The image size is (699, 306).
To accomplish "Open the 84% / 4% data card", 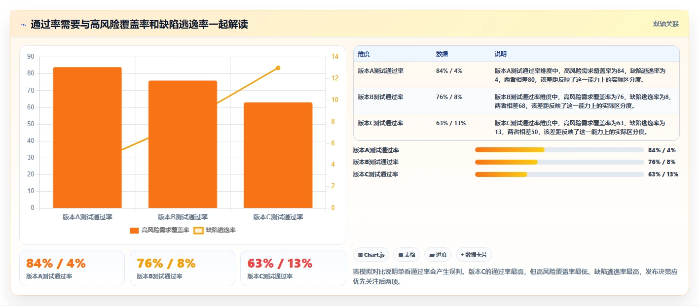I will 72,268.
